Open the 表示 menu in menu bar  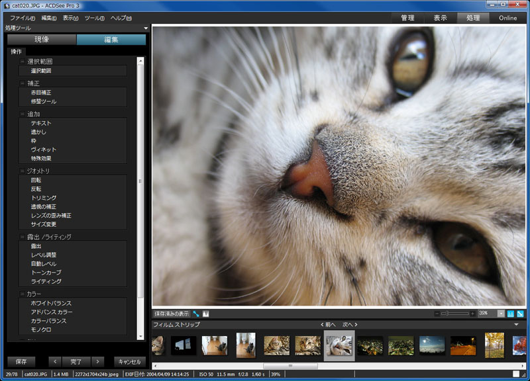click(x=70, y=18)
